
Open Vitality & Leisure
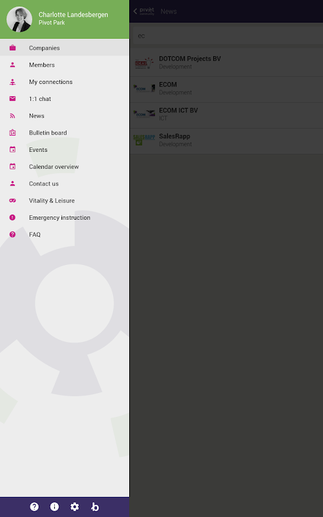pos(65,201)
